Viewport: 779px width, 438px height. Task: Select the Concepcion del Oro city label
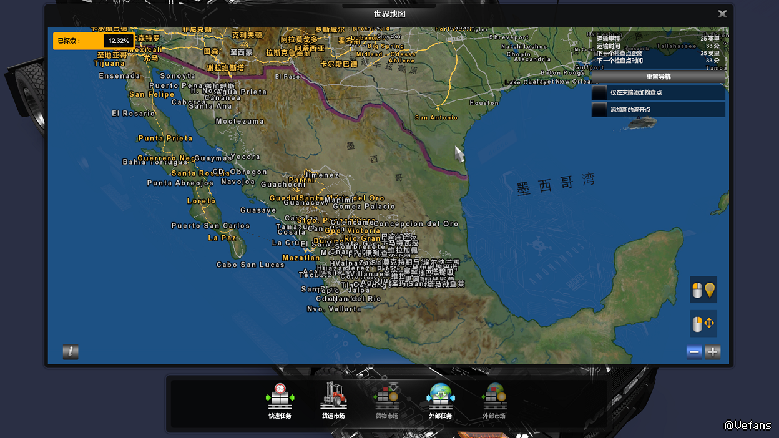click(x=415, y=224)
